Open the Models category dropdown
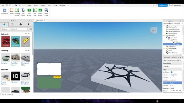 click(x=6, y=29)
